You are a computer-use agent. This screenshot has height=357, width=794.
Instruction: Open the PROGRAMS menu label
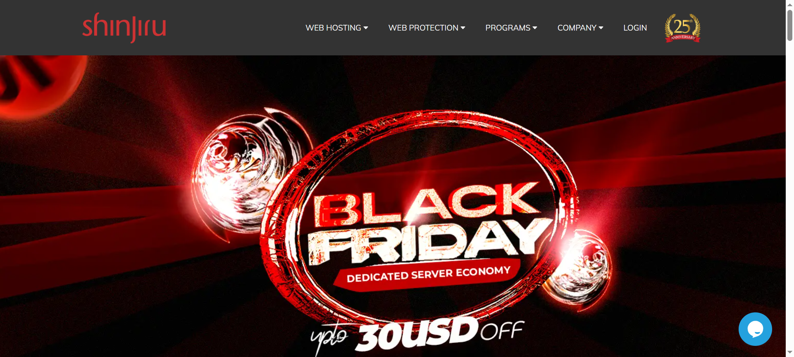[508, 28]
